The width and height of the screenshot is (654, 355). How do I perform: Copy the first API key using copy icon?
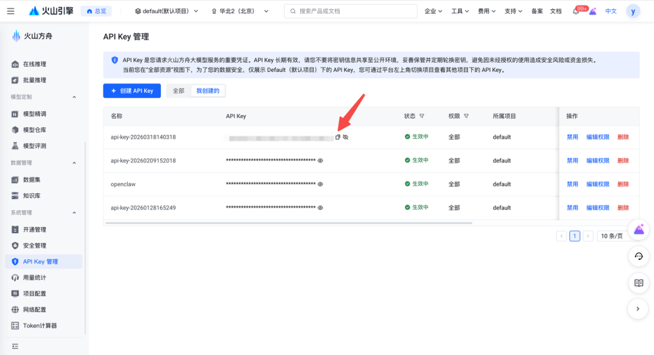tap(338, 137)
